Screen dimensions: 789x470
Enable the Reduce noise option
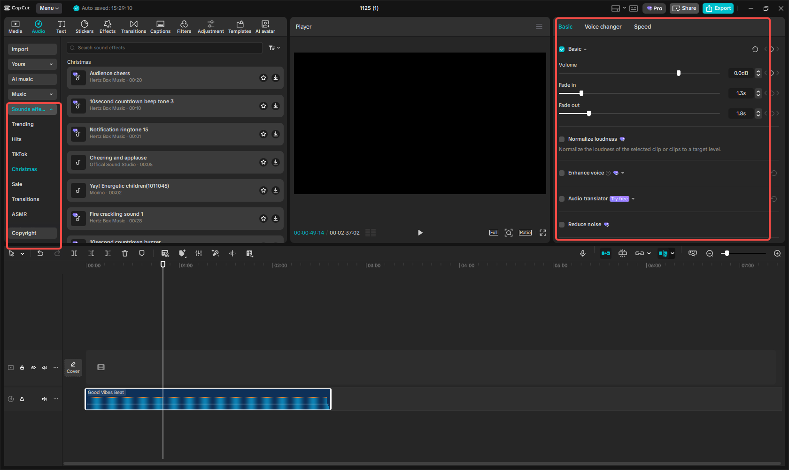[562, 224]
